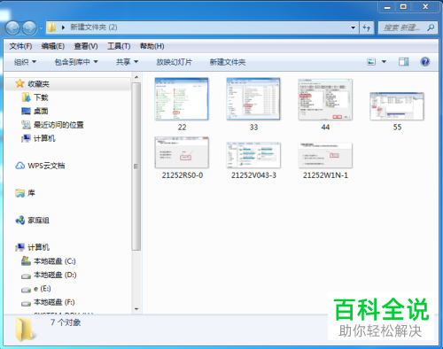Open the 查看(V) menu

(x=86, y=46)
